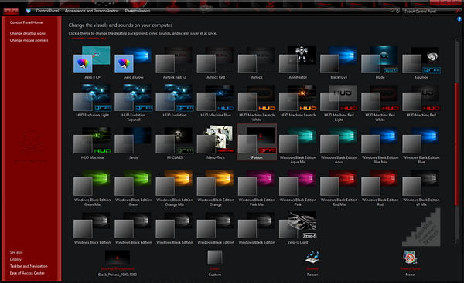This screenshot has width=464, height=283.
Task: Select HUD Machine Launch orange theme
Action: [x=298, y=102]
